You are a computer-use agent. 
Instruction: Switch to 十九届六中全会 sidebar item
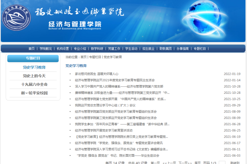tap(34, 85)
